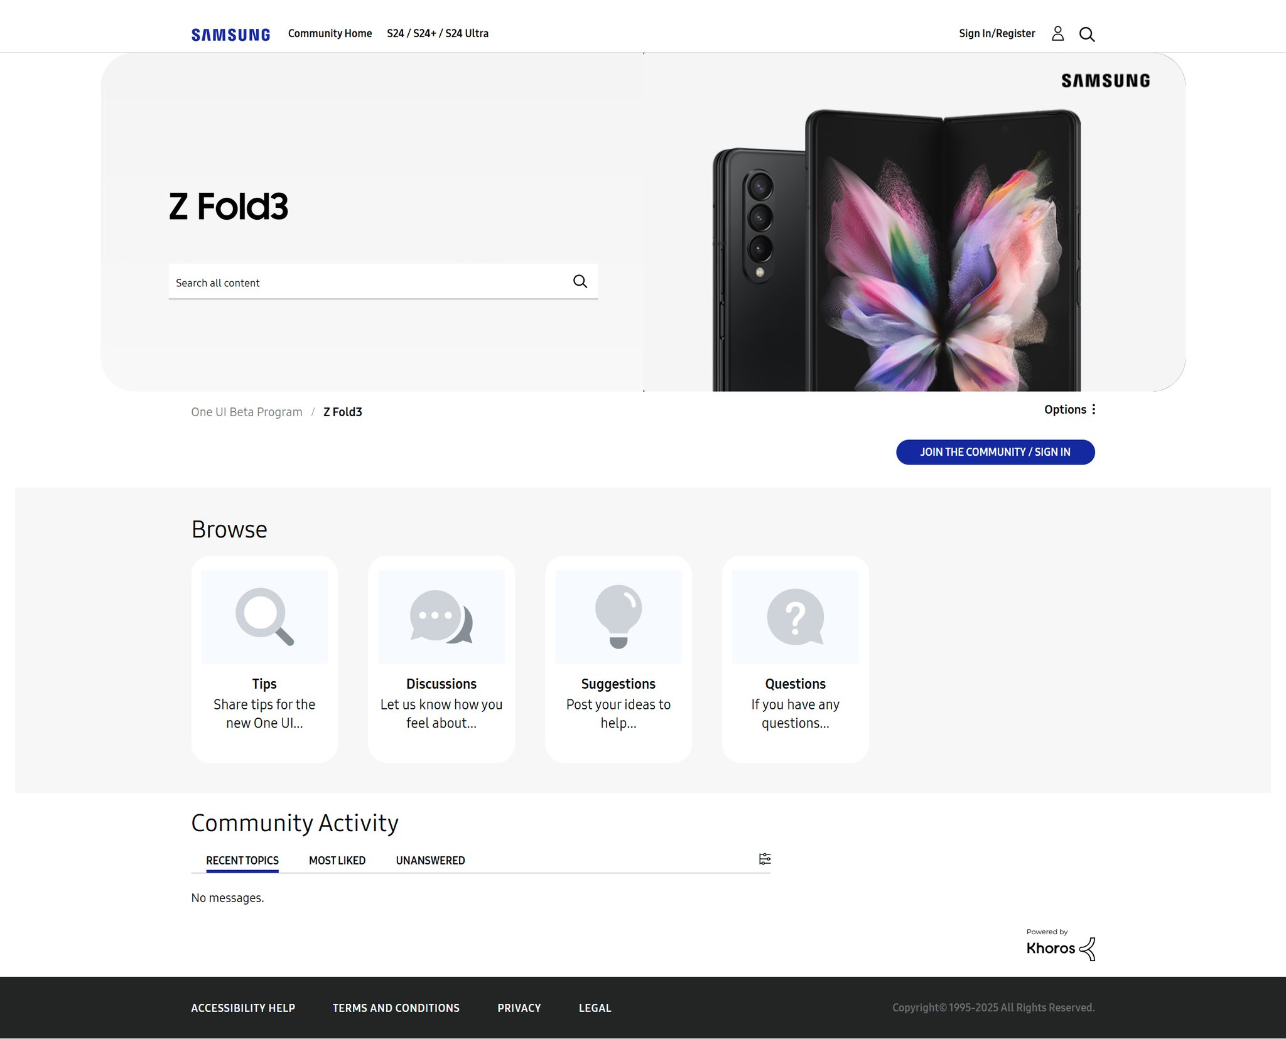Click the search icon inside the search bar
The width and height of the screenshot is (1286, 1039).
[580, 281]
